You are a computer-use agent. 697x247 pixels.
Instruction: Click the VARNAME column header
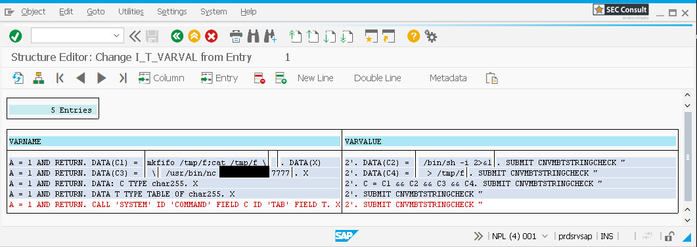coord(175,142)
